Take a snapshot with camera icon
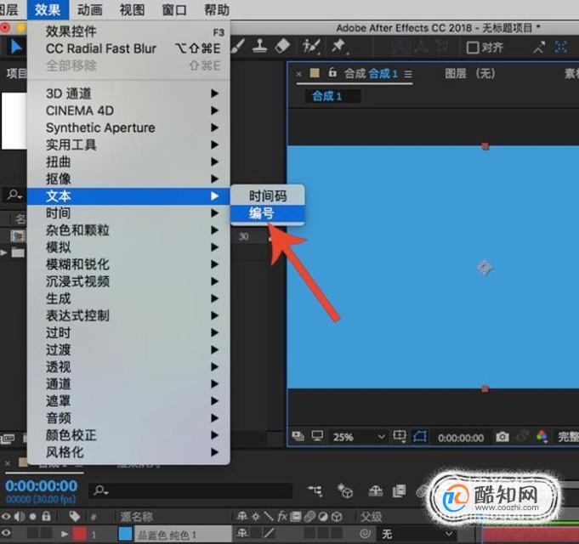This screenshot has height=544, width=579. coord(502,437)
